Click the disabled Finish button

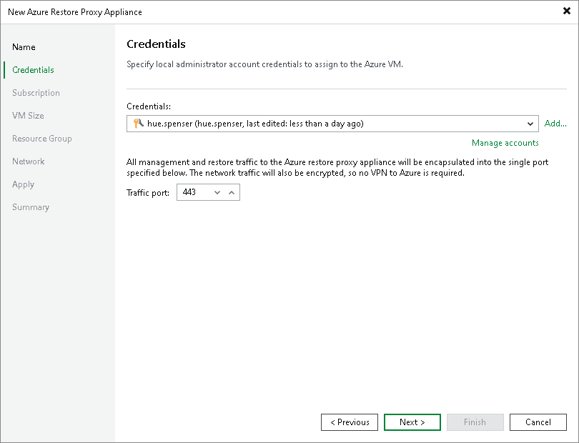click(x=475, y=422)
